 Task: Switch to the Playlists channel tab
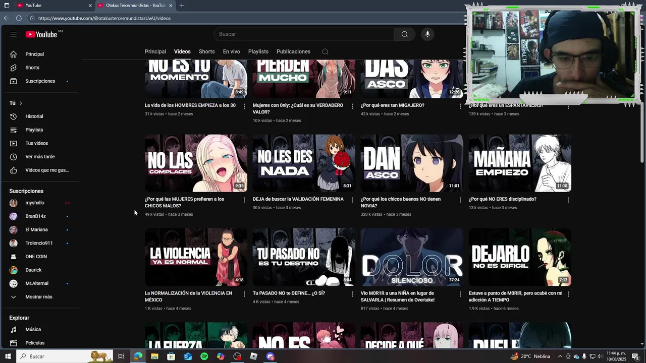click(x=258, y=51)
